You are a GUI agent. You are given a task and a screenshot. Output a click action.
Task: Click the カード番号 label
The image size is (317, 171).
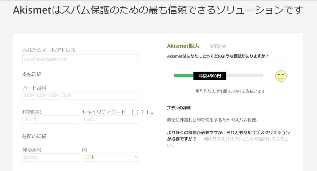34,88
